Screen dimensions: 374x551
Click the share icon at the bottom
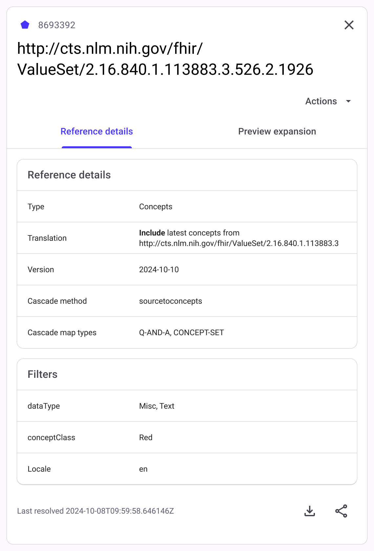click(x=341, y=511)
